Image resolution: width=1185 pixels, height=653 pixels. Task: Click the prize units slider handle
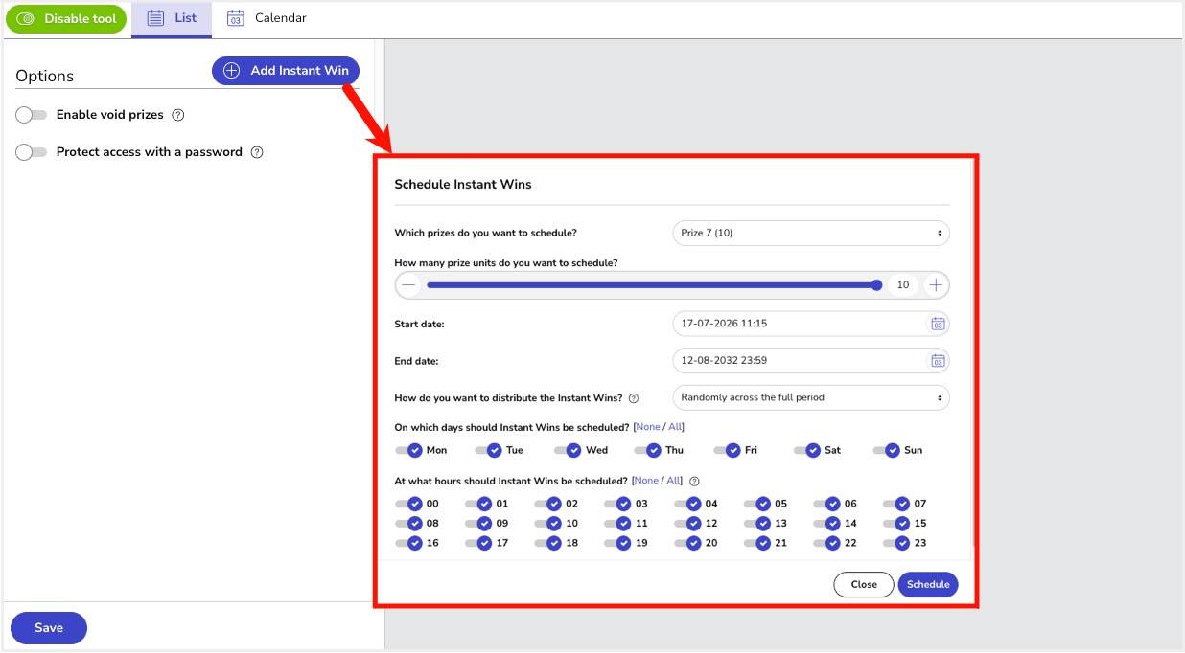pyautogui.click(x=877, y=285)
